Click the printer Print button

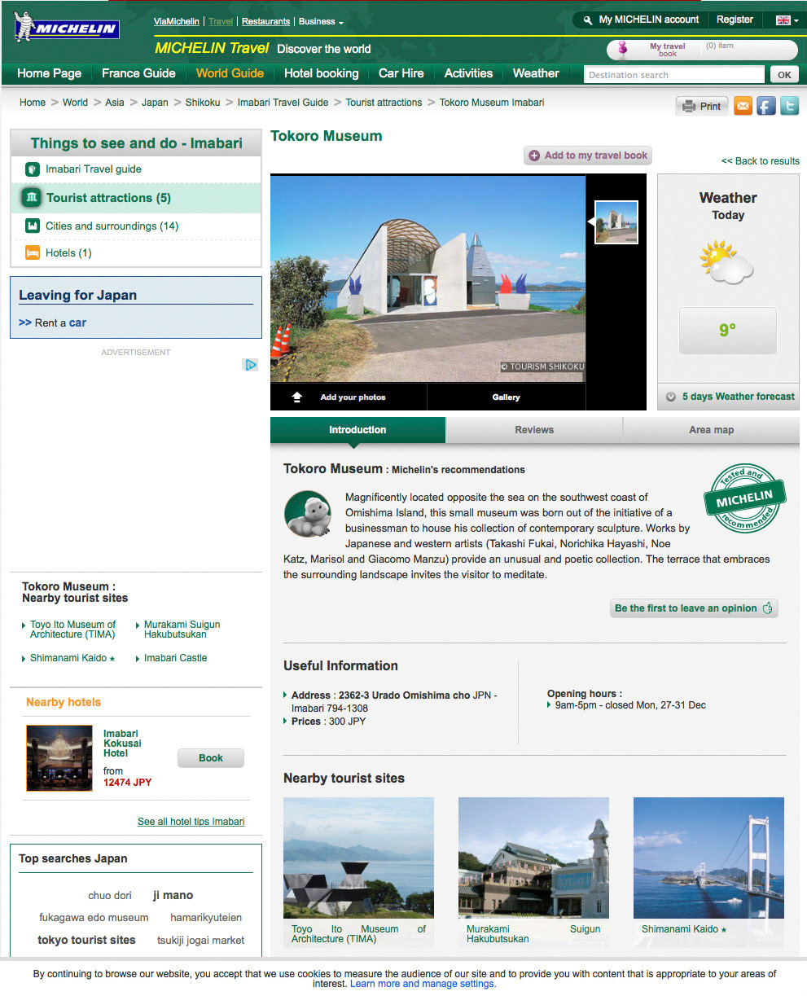click(x=702, y=106)
